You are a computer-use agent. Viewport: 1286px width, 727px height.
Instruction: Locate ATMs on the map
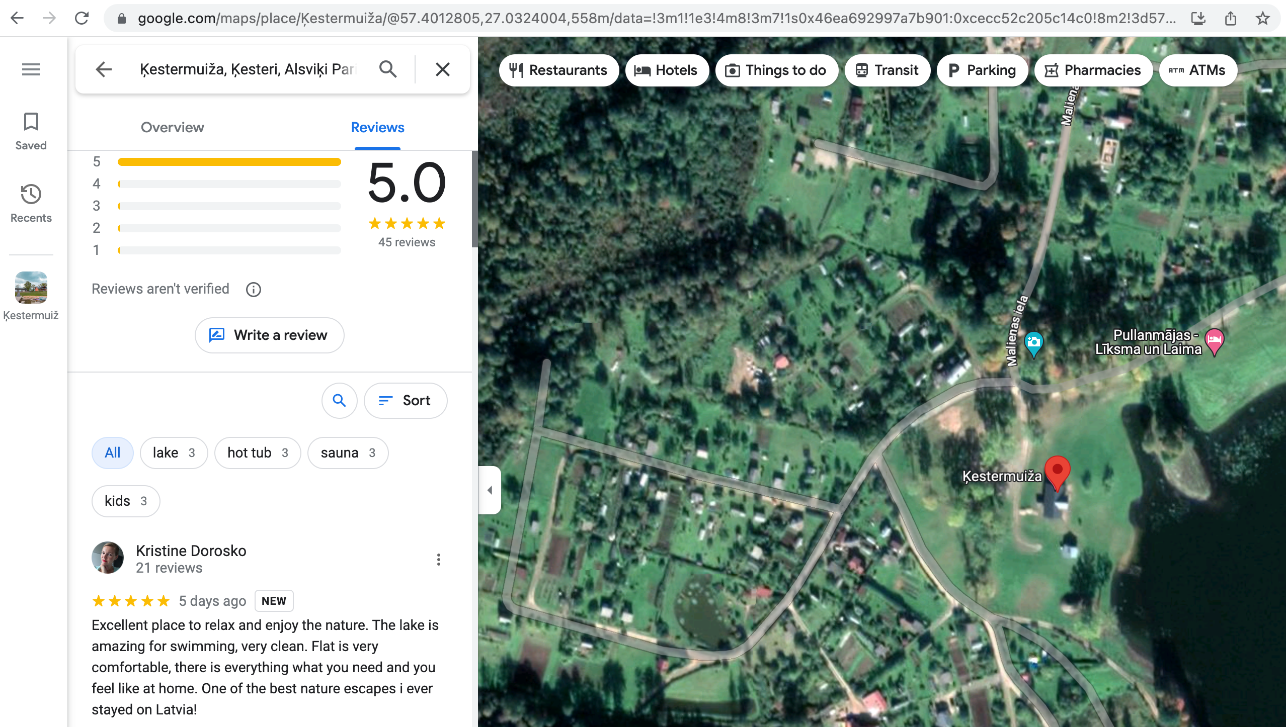[x=1197, y=70]
